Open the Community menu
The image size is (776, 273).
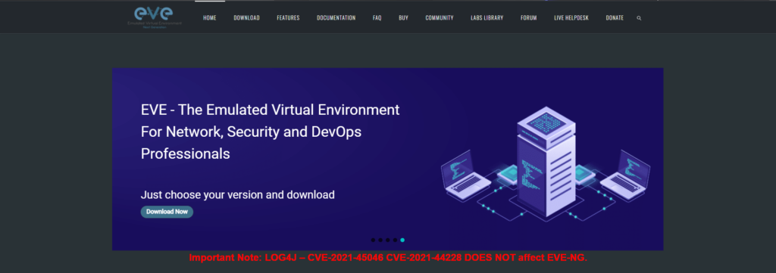click(440, 18)
